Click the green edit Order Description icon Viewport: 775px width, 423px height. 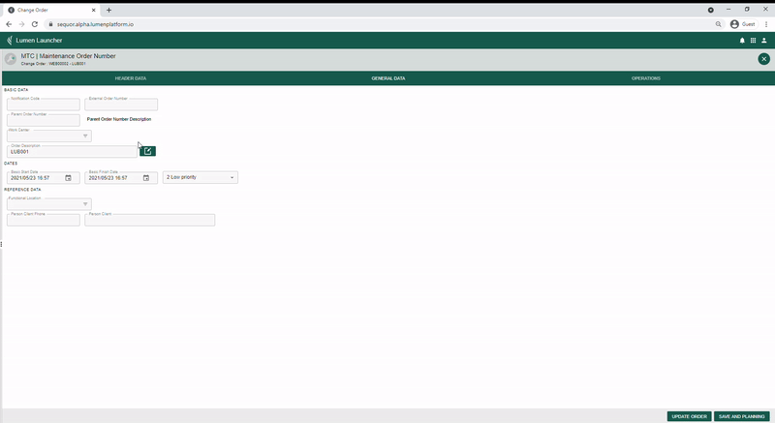[x=147, y=151]
